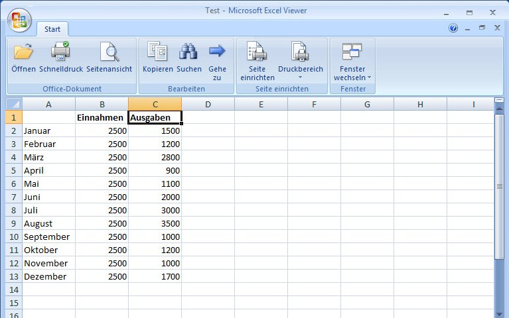Expand the Druckbereich dropdown
The width and height of the screenshot is (509, 318).
click(300, 77)
